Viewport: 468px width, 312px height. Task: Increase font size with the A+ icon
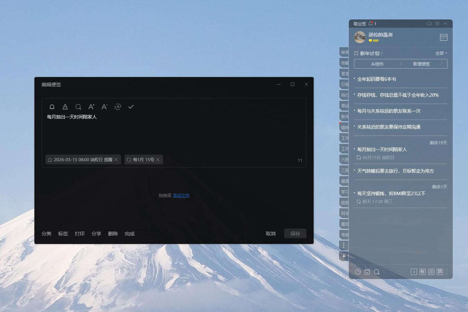point(91,107)
